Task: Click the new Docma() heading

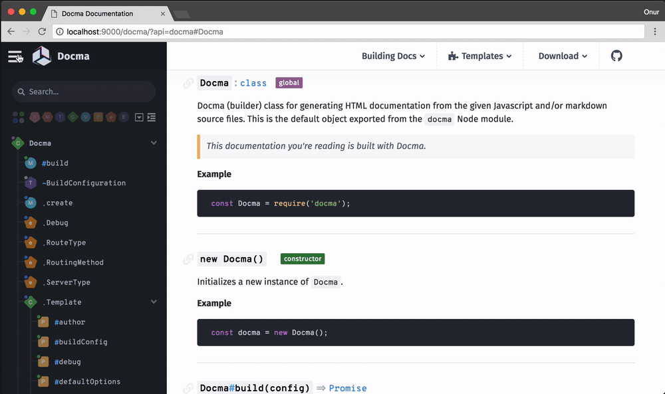Action: pyautogui.click(x=231, y=259)
